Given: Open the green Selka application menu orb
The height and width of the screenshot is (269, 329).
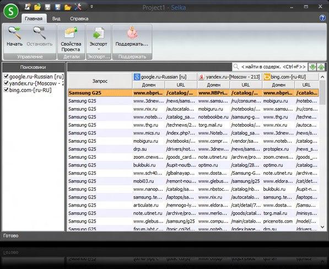Looking at the screenshot, I should pyautogui.click(x=11, y=12).
